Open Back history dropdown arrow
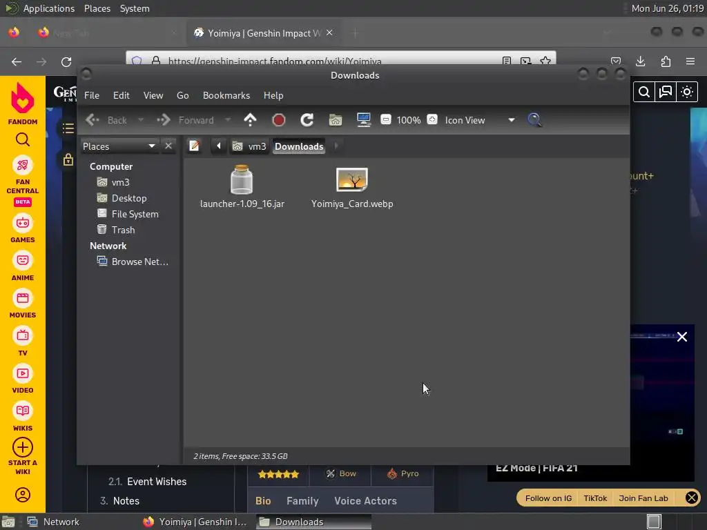Viewport: 707px width, 530px height. coord(141,120)
